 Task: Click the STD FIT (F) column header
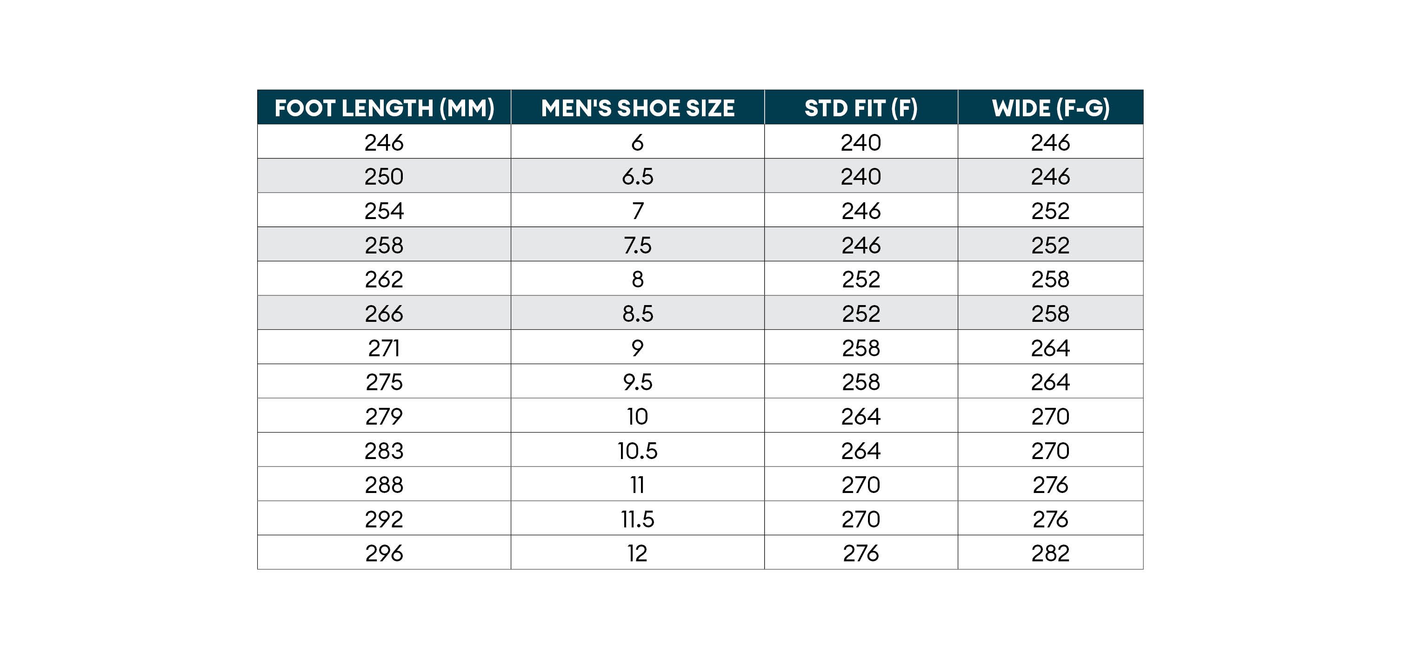[861, 107]
